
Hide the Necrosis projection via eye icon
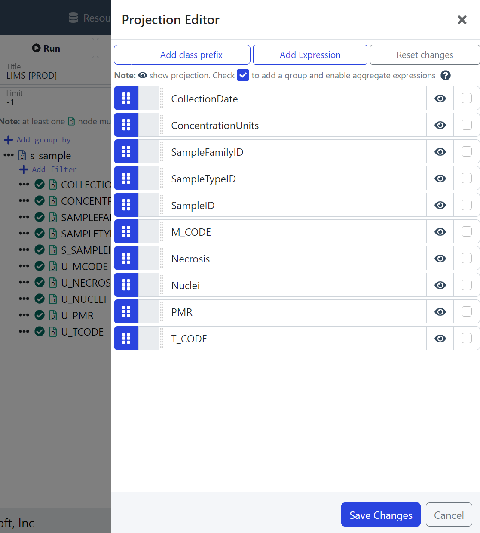point(440,259)
